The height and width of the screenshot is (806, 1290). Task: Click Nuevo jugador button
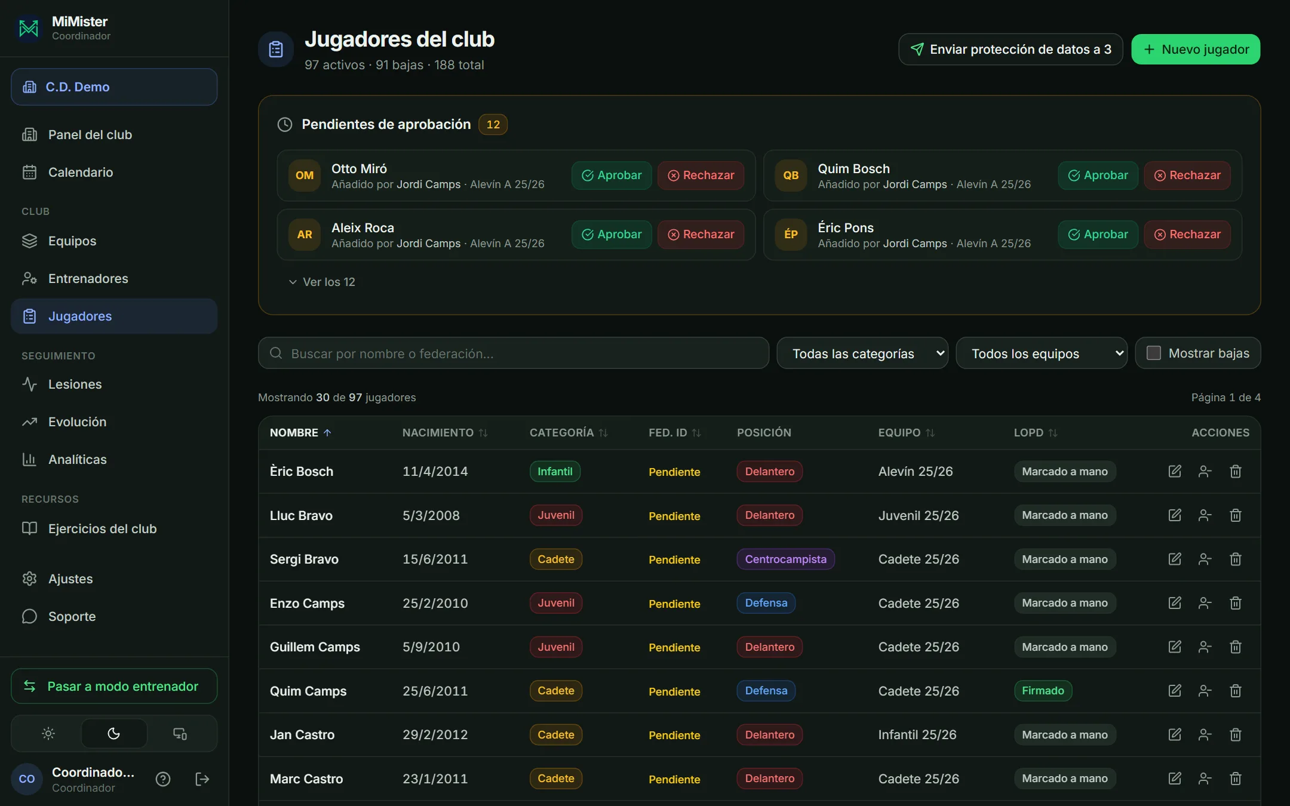[x=1196, y=50]
